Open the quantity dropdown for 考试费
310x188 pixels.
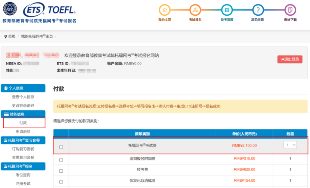click(x=290, y=145)
